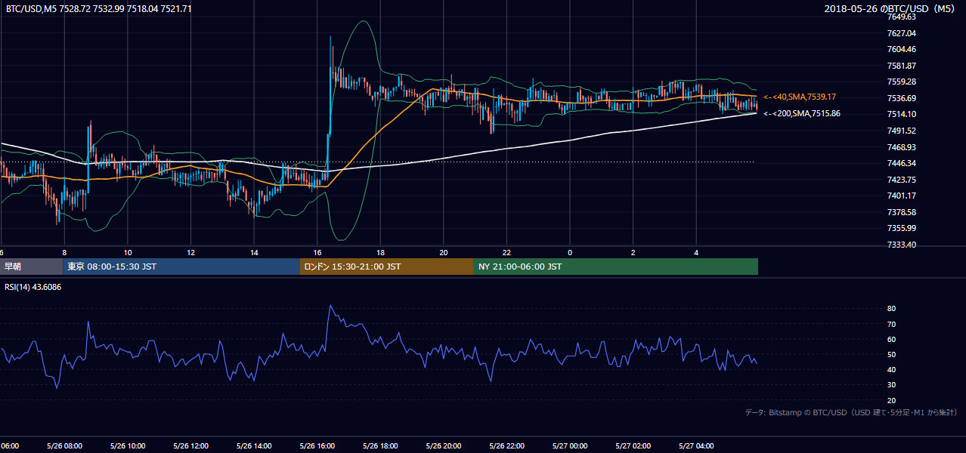Select the NY 21:00-06:00 JST session bar

[616, 267]
